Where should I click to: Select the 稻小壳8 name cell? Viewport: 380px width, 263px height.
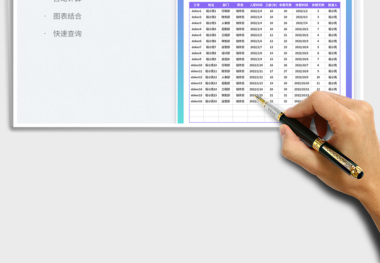211,53
